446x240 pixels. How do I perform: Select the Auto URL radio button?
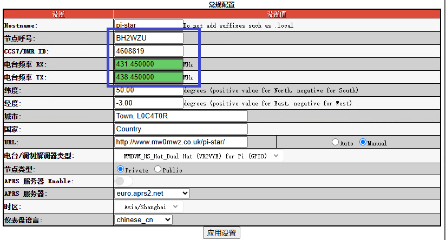tap(336, 143)
